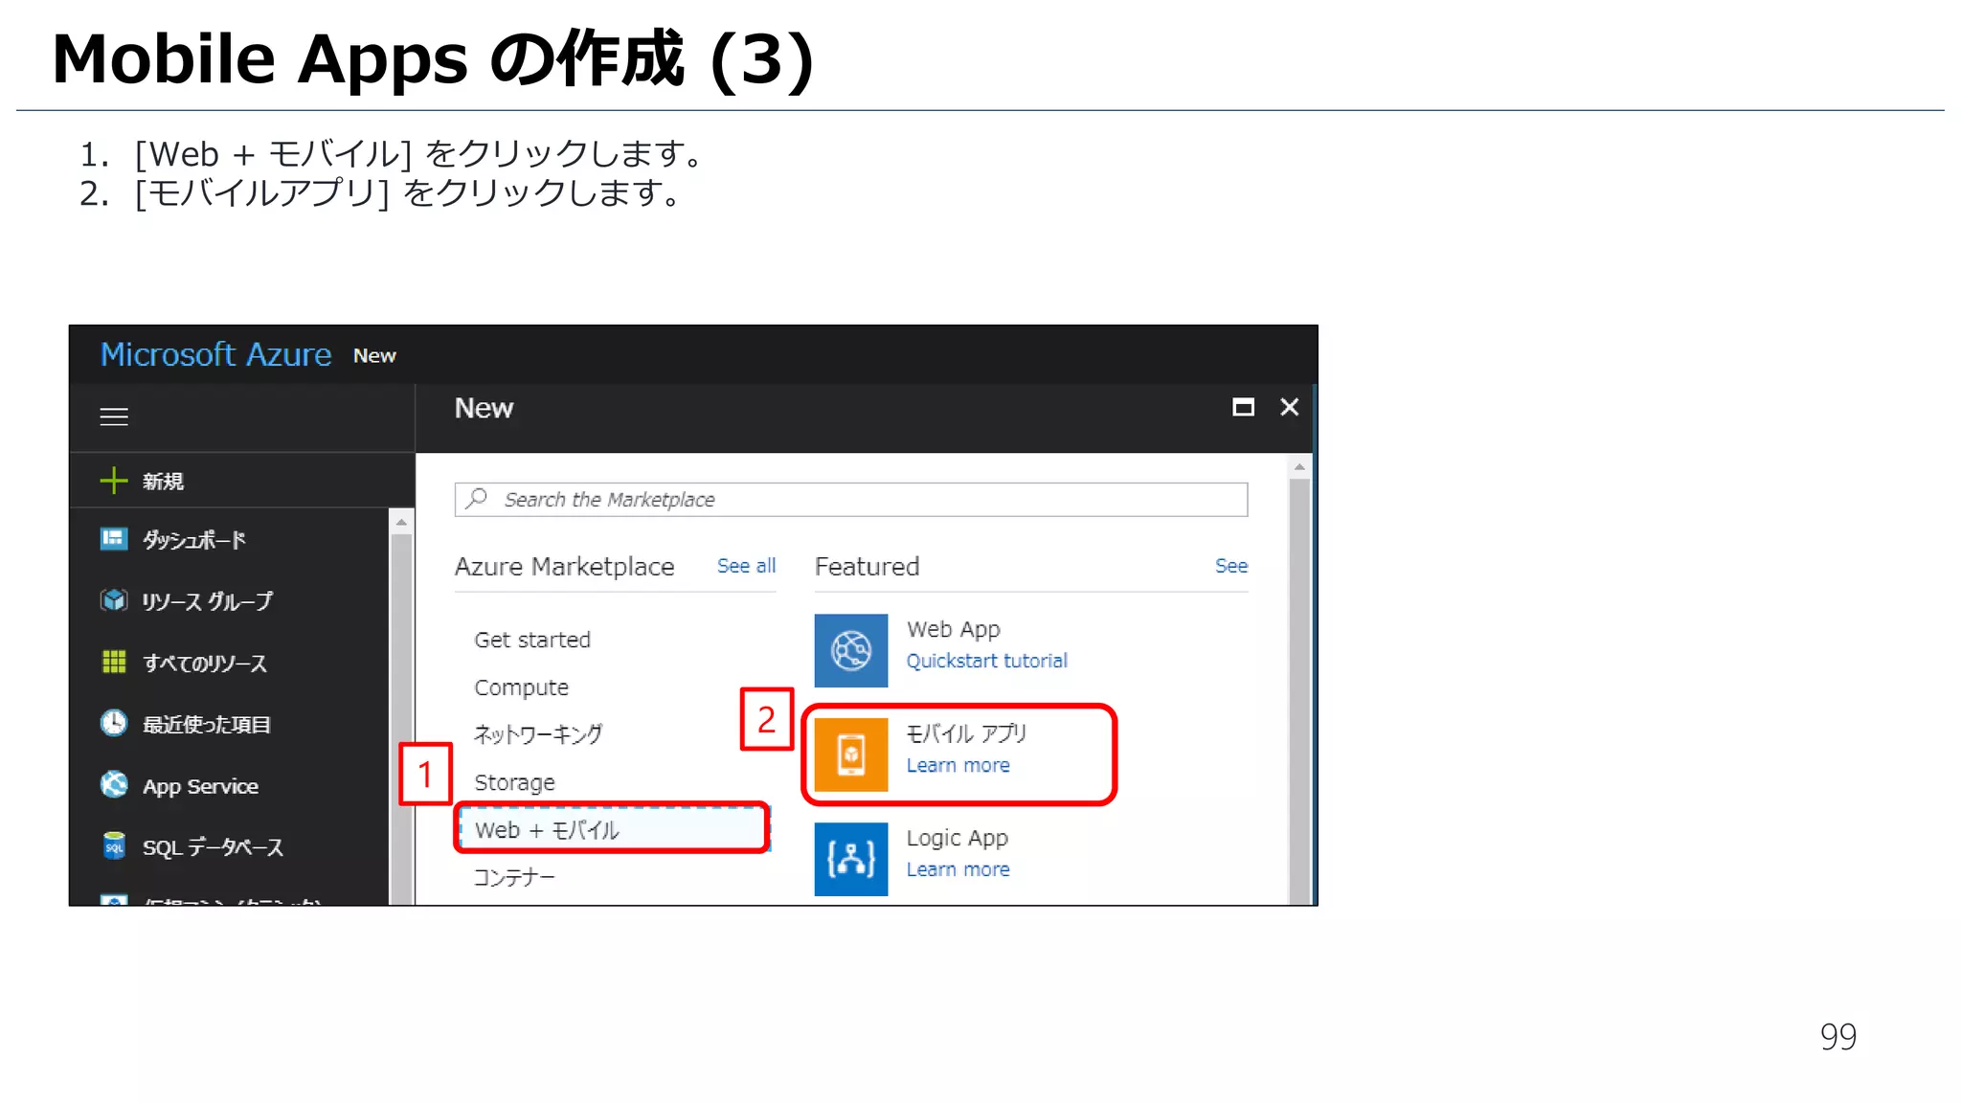Click the リソース グループ cube icon

click(x=114, y=600)
